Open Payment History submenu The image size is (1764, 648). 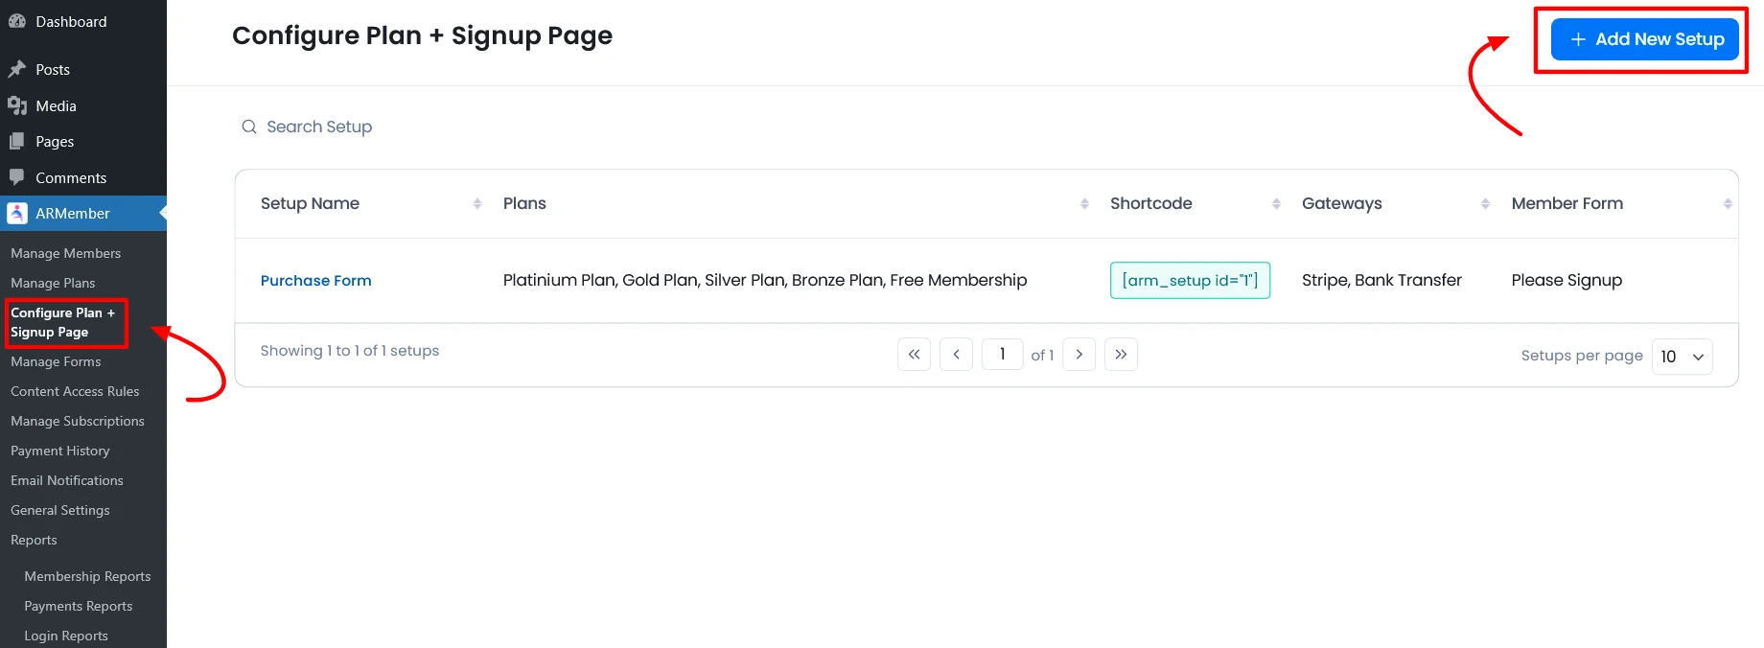[60, 451]
